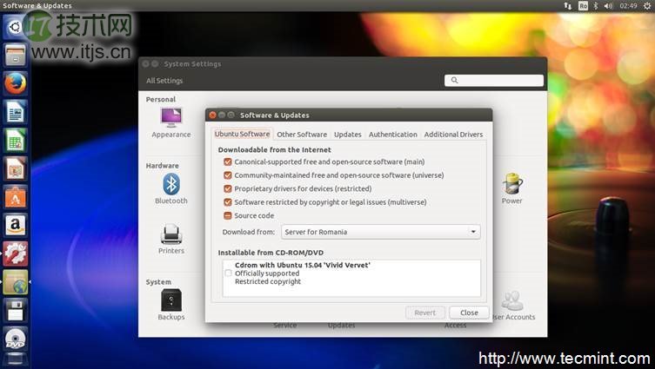Switch to the Authentication tab

392,135
